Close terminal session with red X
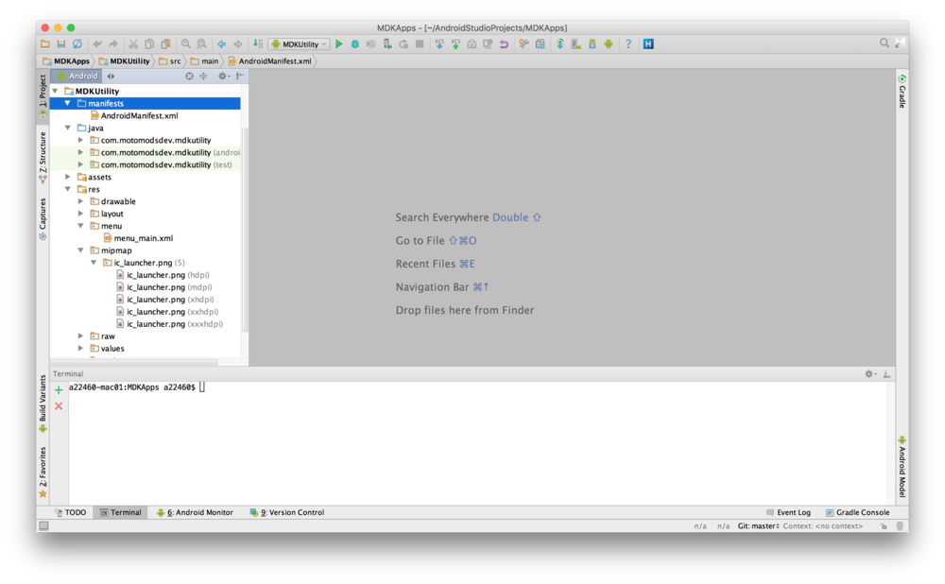945x584 pixels. (59, 406)
